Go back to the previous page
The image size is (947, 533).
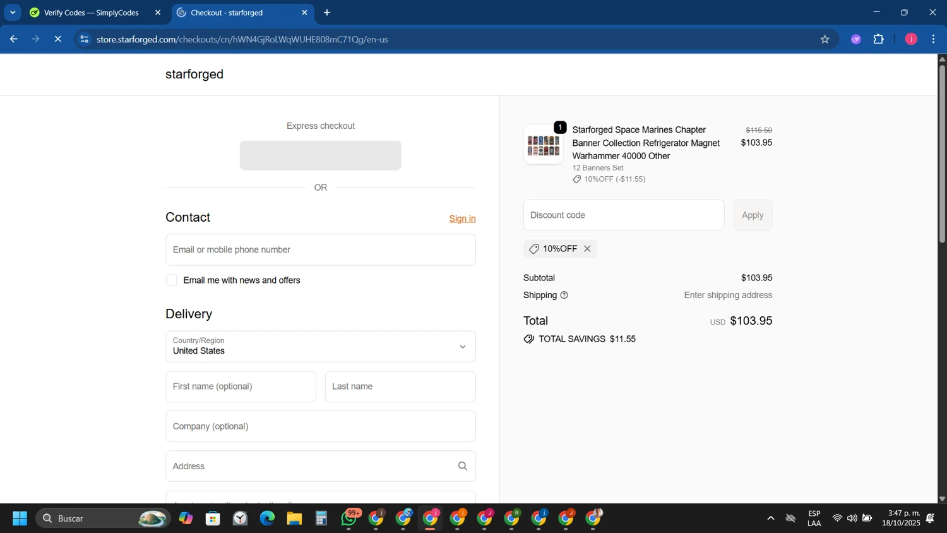pyautogui.click(x=13, y=39)
